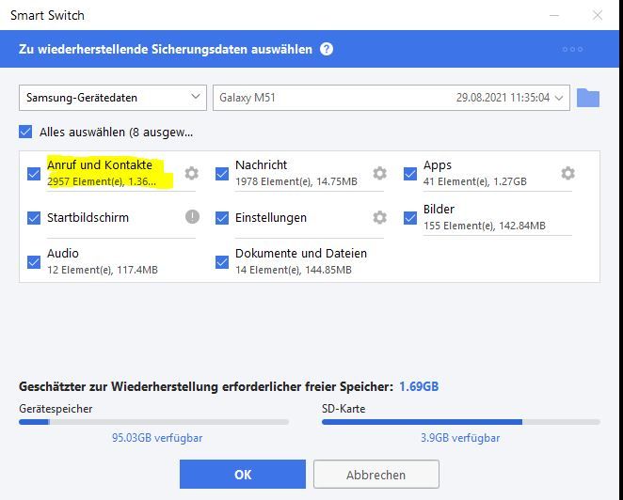Image resolution: width=623 pixels, height=500 pixels.
Task: Show warning info icon for Startbildschirm
Action: click(x=192, y=217)
